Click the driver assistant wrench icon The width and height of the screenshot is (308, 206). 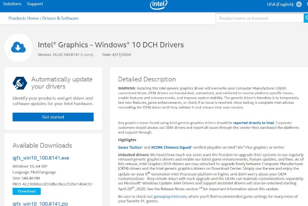[20, 83]
